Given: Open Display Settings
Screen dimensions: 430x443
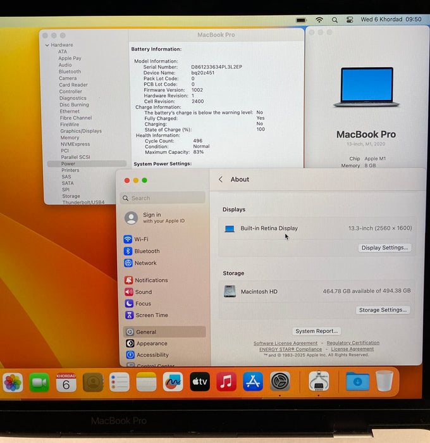Looking at the screenshot, I should click(x=384, y=247).
